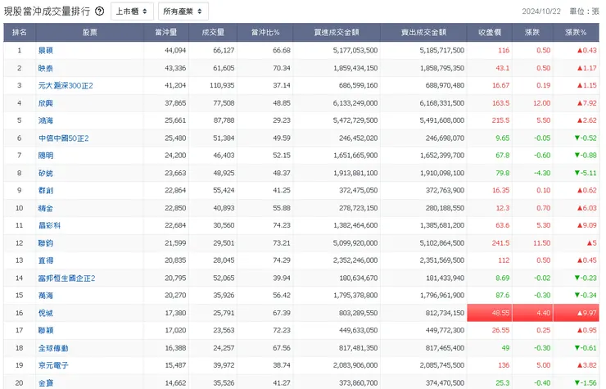The width and height of the screenshot is (606, 389).
Task: Click 陽明 closing price 67.8
Action: pos(503,156)
